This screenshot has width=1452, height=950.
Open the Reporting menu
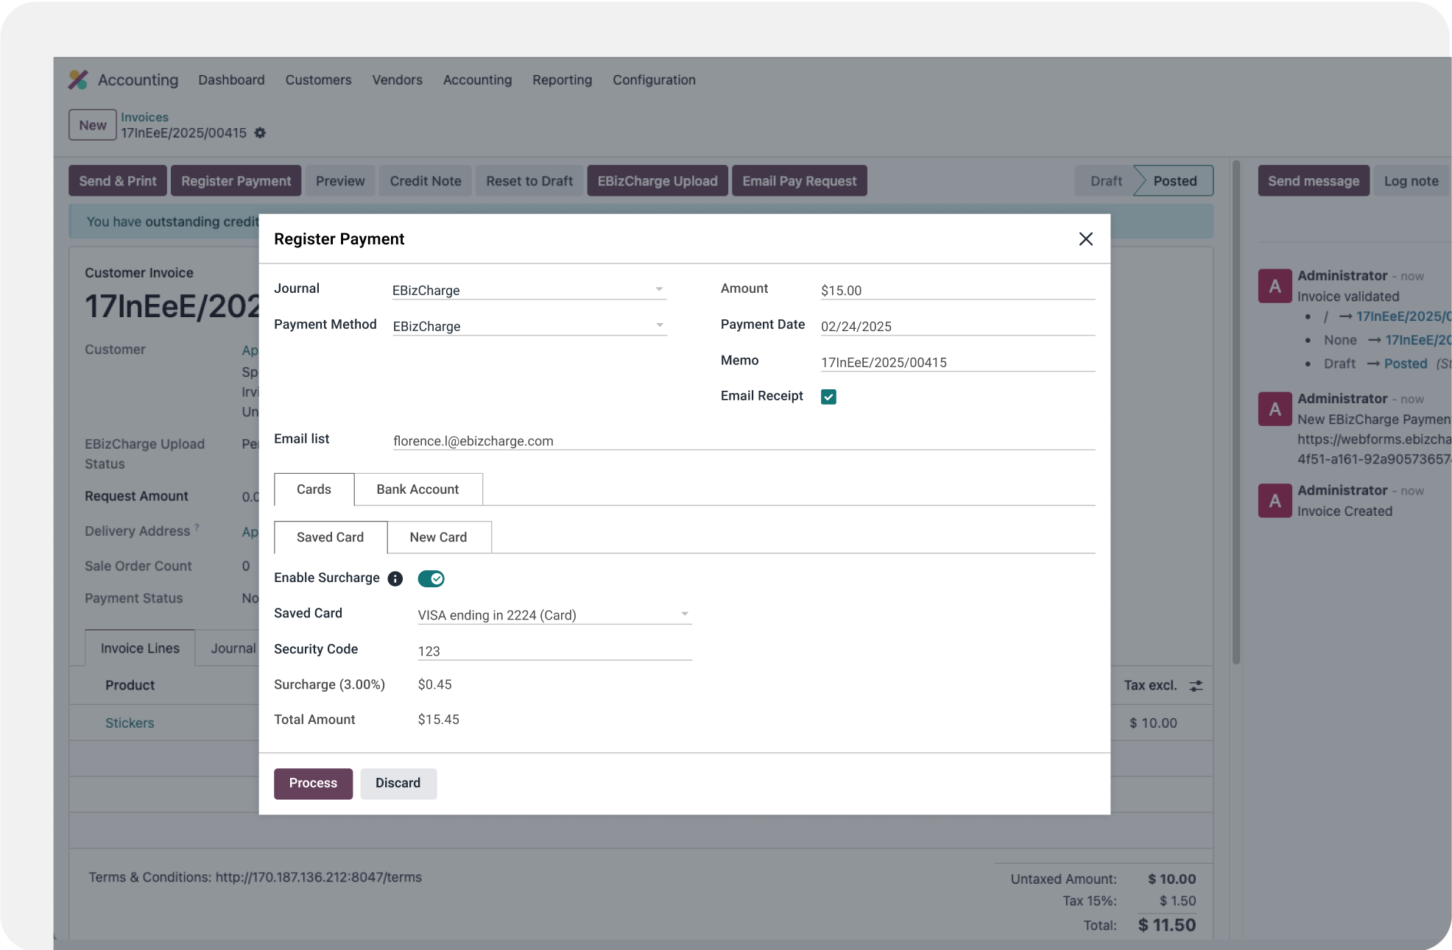(x=562, y=79)
